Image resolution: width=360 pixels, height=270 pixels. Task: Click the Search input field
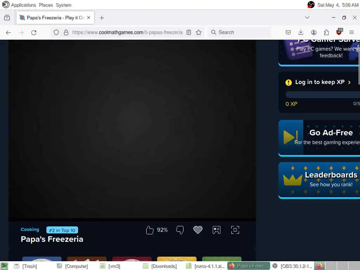(239, 32)
